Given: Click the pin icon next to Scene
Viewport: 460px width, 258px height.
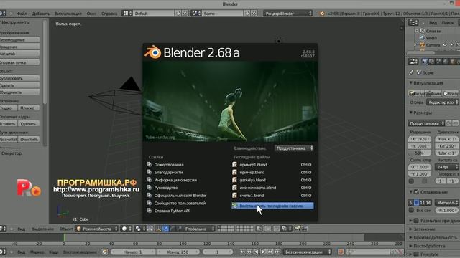Looking at the screenshot, I should tap(411, 72).
